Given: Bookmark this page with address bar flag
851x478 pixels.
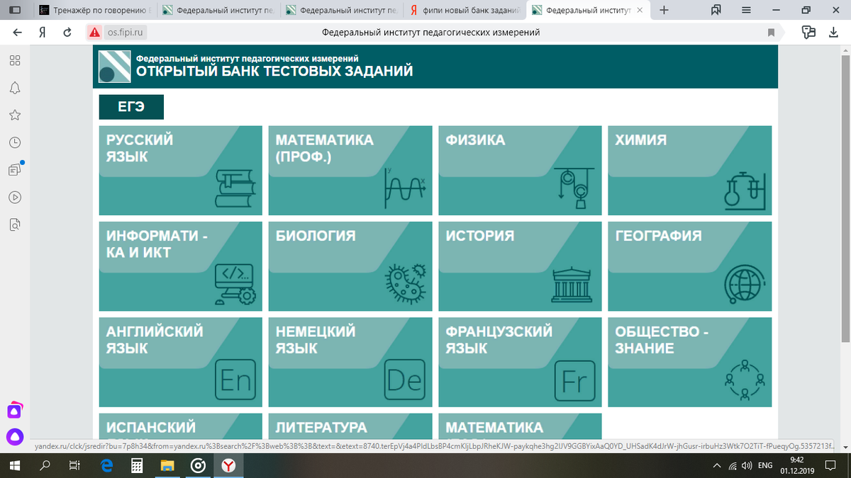Looking at the screenshot, I should [x=771, y=32].
